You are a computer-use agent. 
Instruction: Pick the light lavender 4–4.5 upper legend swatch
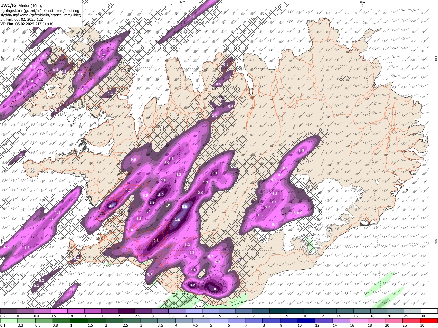point(194,311)
